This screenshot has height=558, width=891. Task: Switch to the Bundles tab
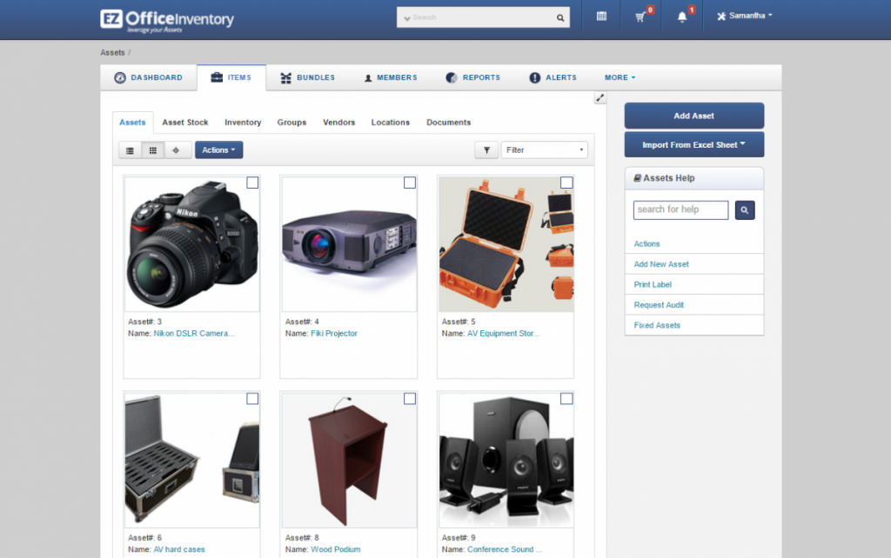[x=307, y=77]
